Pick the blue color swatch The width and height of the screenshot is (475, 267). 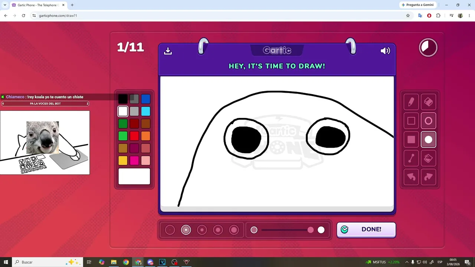[146, 99]
